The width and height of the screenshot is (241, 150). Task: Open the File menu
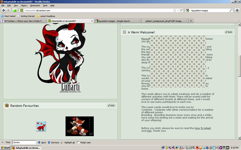pos(3,6)
